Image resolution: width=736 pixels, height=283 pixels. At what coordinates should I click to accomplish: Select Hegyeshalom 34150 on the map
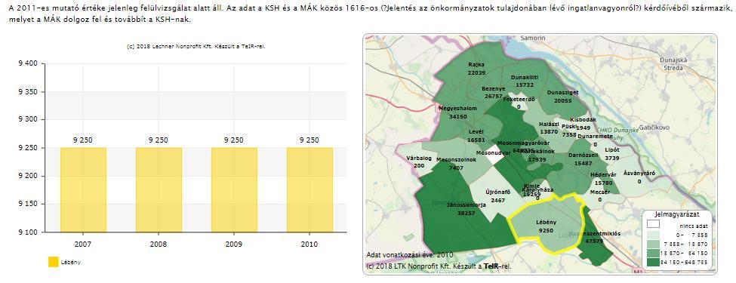tap(457, 112)
